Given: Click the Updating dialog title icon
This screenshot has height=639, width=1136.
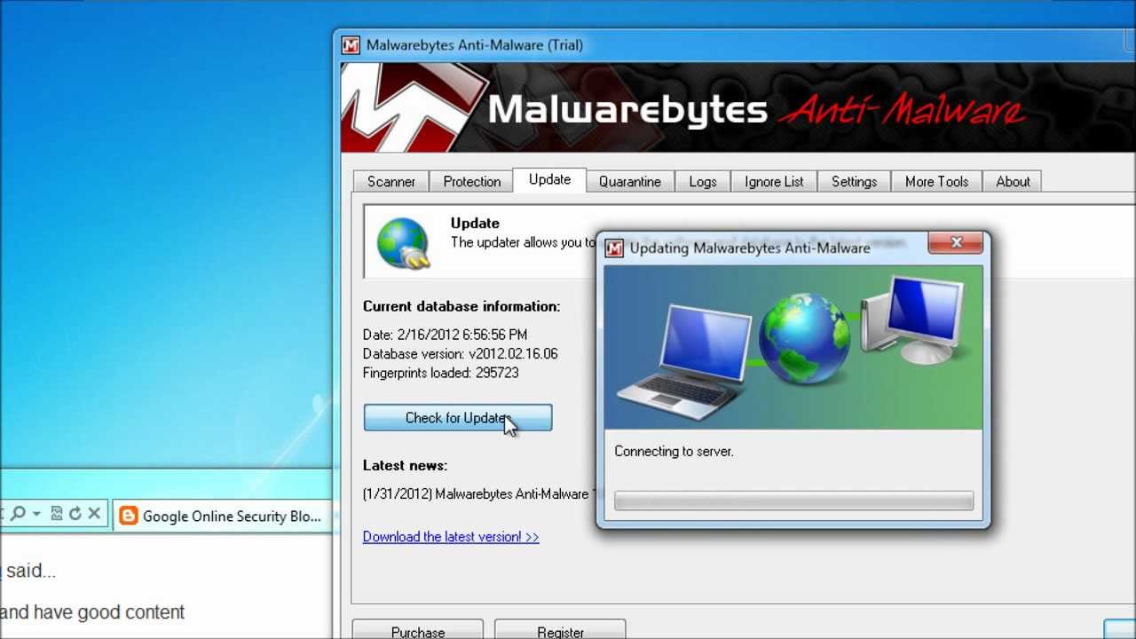Looking at the screenshot, I should (x=614, y=248).
